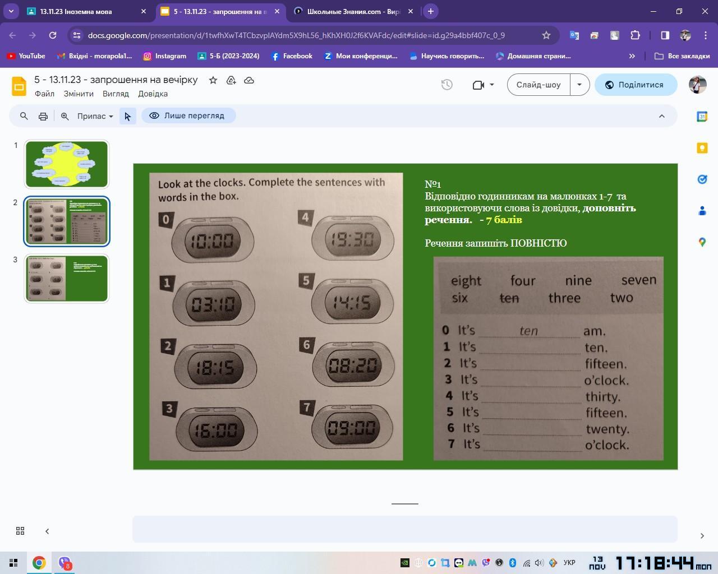Choose the select arrow cursor tool
The width and height of the screenshot is (718, 574).
point(128,116)
